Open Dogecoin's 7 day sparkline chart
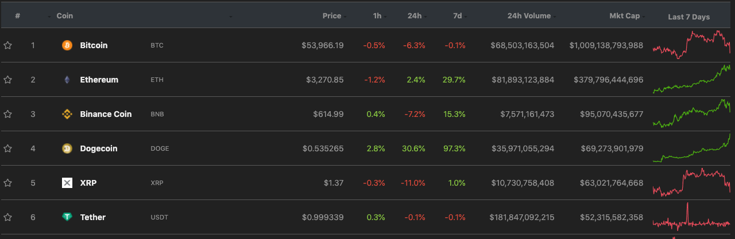The width and height of the screenshot is (735, 239). pos(691,148)
